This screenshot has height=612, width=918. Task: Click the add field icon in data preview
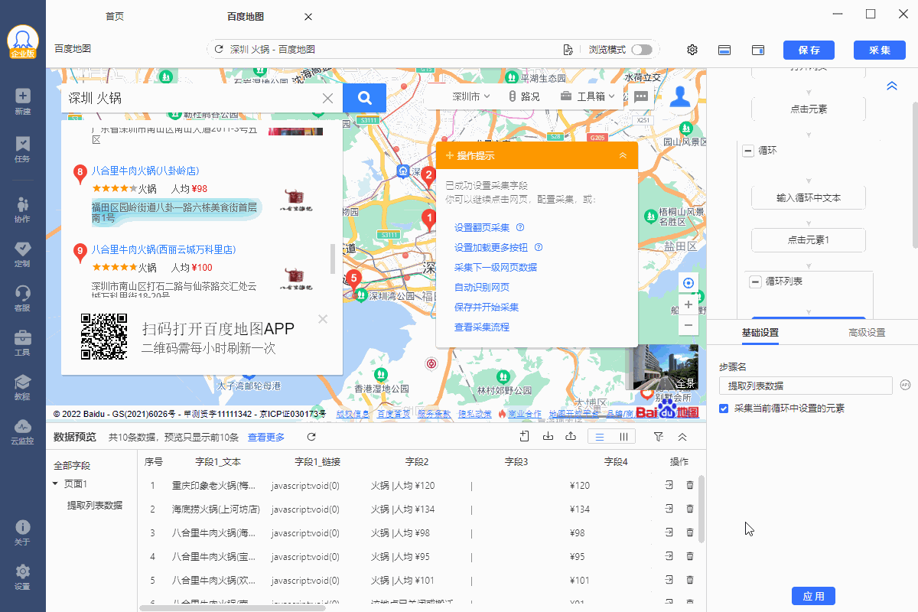[524, 436]
